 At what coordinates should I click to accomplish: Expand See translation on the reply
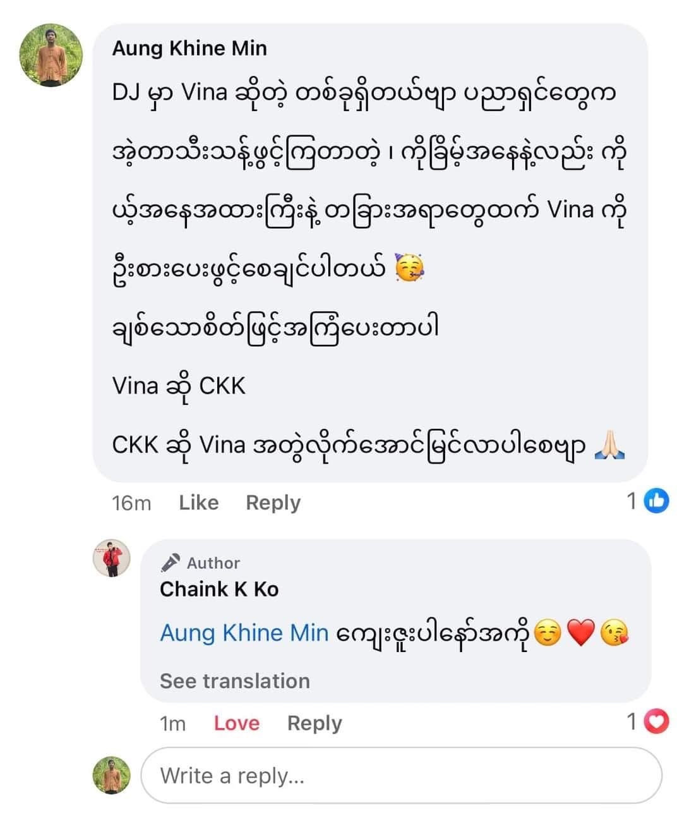click(x=235, y=681)
